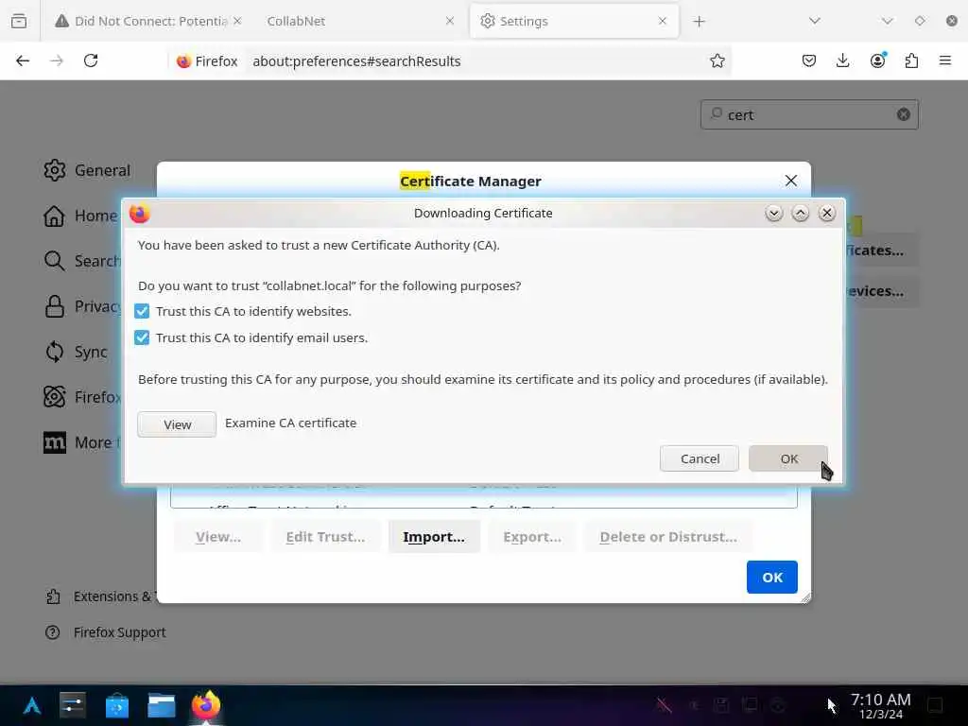Image resolution: width=968 pixels, height=726 pixels.
Task: Open the Firefox account icon
Action: coord(877,60)
